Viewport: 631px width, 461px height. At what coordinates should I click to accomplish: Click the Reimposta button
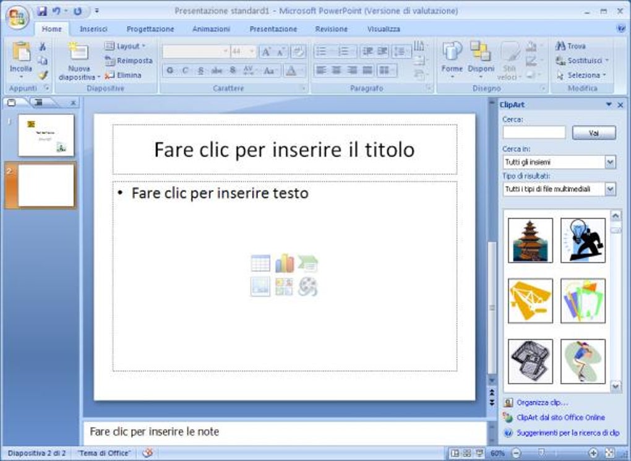[x=129, y=61]
